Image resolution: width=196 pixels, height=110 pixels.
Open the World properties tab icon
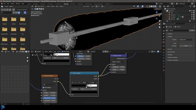164,42
